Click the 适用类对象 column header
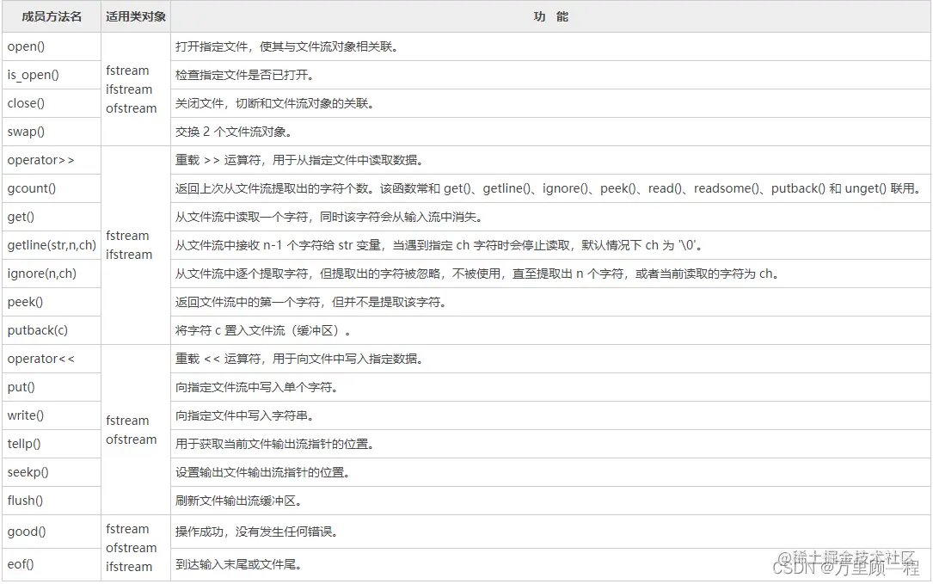933x584 pixels. click(136, 16)
